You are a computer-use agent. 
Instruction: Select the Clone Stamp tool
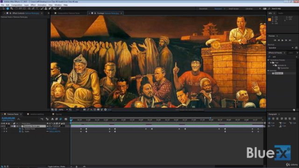click(46, 8)
